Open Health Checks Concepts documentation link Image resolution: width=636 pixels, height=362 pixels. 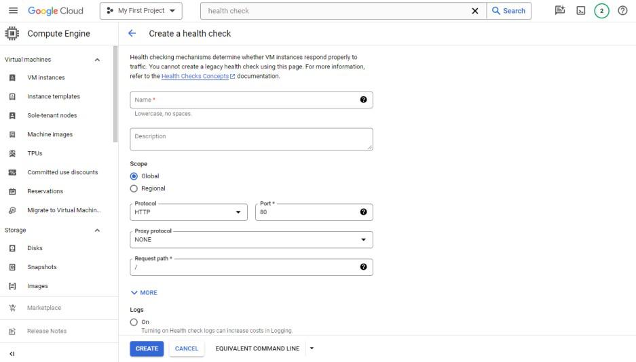(195, 77)
